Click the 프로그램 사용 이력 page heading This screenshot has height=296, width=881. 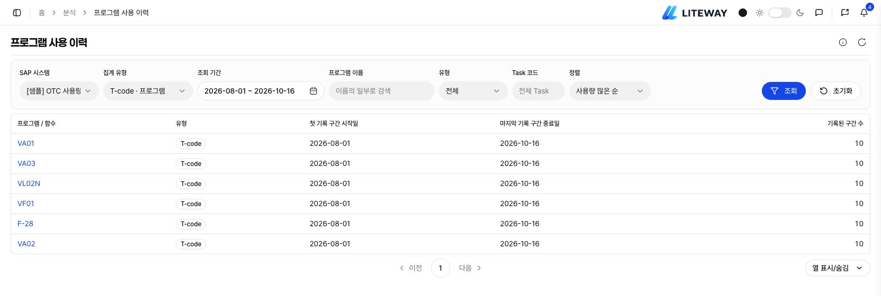point(49,42)
